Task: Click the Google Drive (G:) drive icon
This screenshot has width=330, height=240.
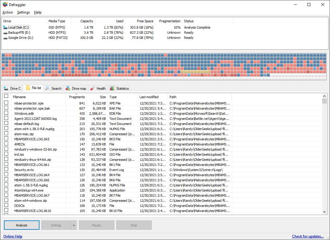Action: point(5,38)
